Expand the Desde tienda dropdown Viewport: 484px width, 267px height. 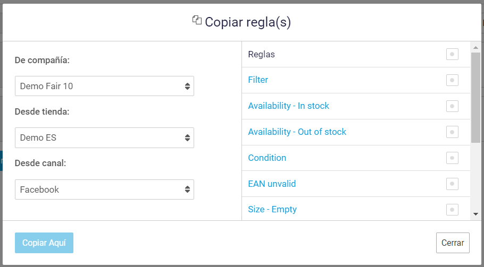click(104, 138)
